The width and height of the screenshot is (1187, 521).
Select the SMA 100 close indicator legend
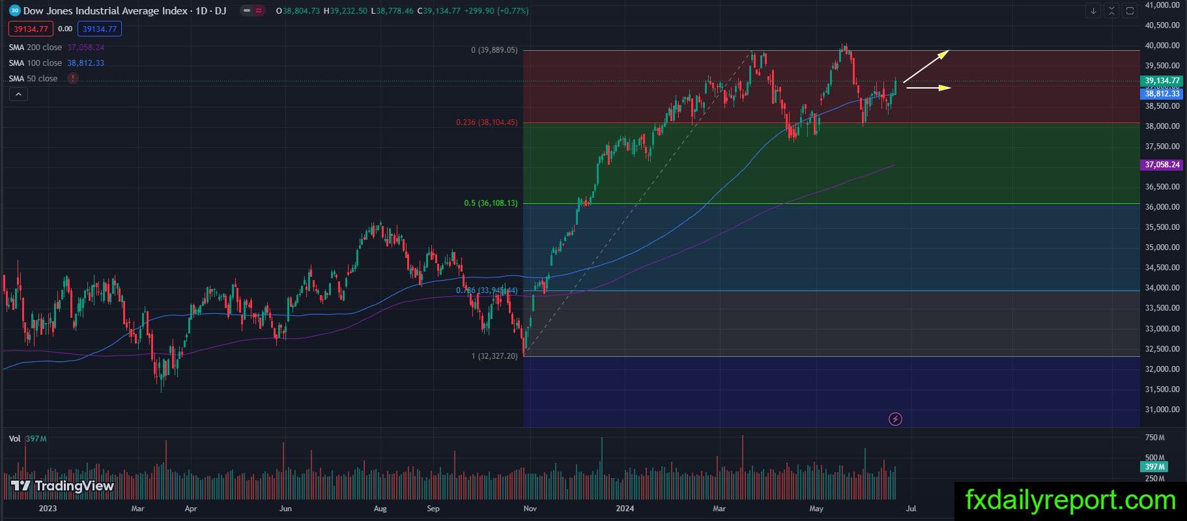click(35, 63)
